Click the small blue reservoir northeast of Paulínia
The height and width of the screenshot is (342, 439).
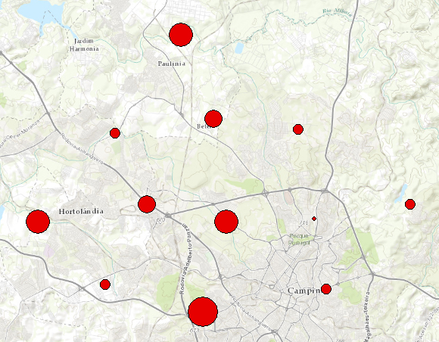click(x=239, y=48)
